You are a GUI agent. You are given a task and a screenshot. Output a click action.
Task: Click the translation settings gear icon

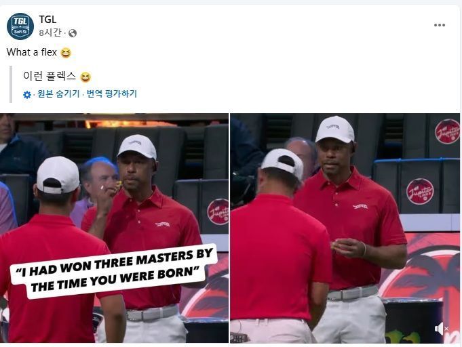[x=27, y=94]
